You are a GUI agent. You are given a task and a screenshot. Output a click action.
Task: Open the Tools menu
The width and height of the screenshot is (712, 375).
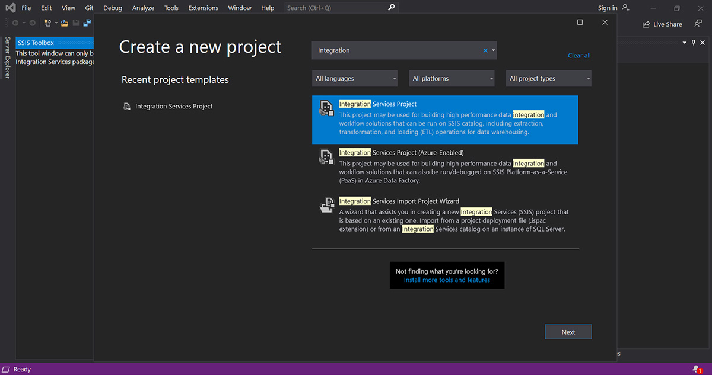pos(171,8)
